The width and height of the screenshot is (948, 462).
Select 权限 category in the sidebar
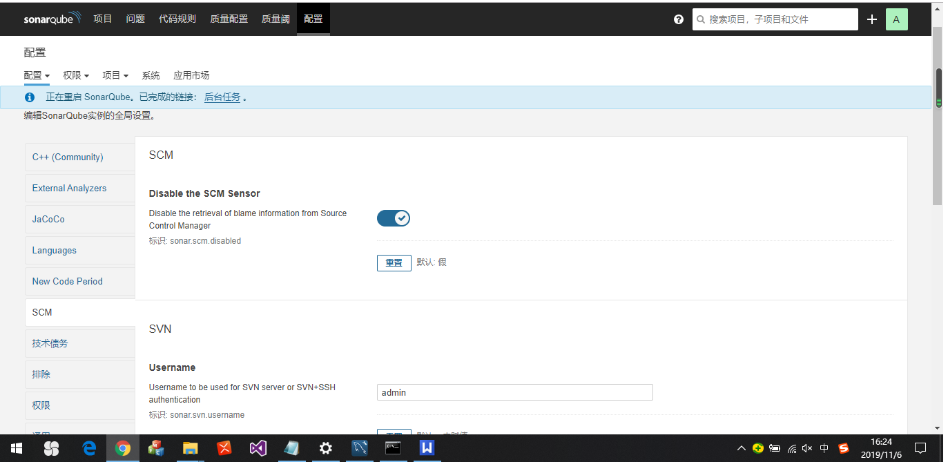(x=79, y=405)
